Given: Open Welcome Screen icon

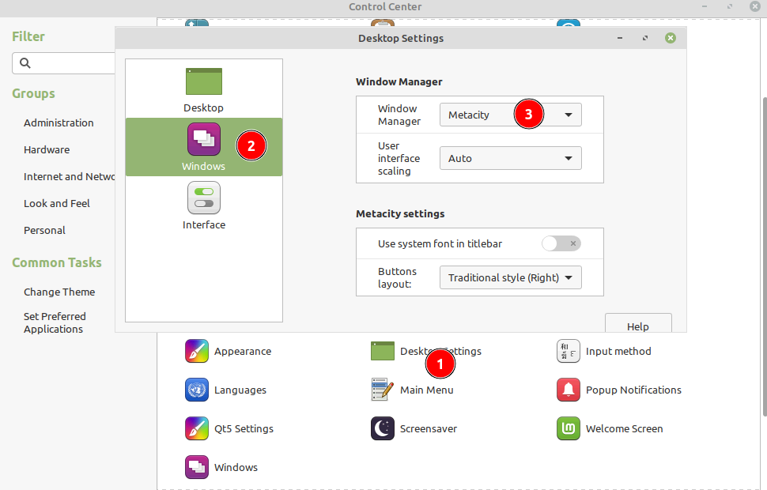Looking at the screenshot, I should point(569,428).
